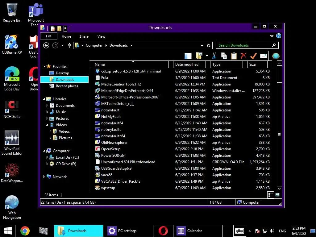Open the on-screen keyboard from taskbar
The height and width of the screenshot is (237, 316).
coord(239,231)
